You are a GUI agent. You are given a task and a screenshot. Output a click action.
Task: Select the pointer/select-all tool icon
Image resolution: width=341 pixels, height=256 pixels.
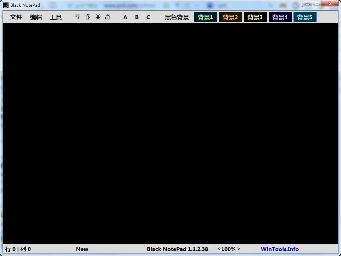pos(78,17)
